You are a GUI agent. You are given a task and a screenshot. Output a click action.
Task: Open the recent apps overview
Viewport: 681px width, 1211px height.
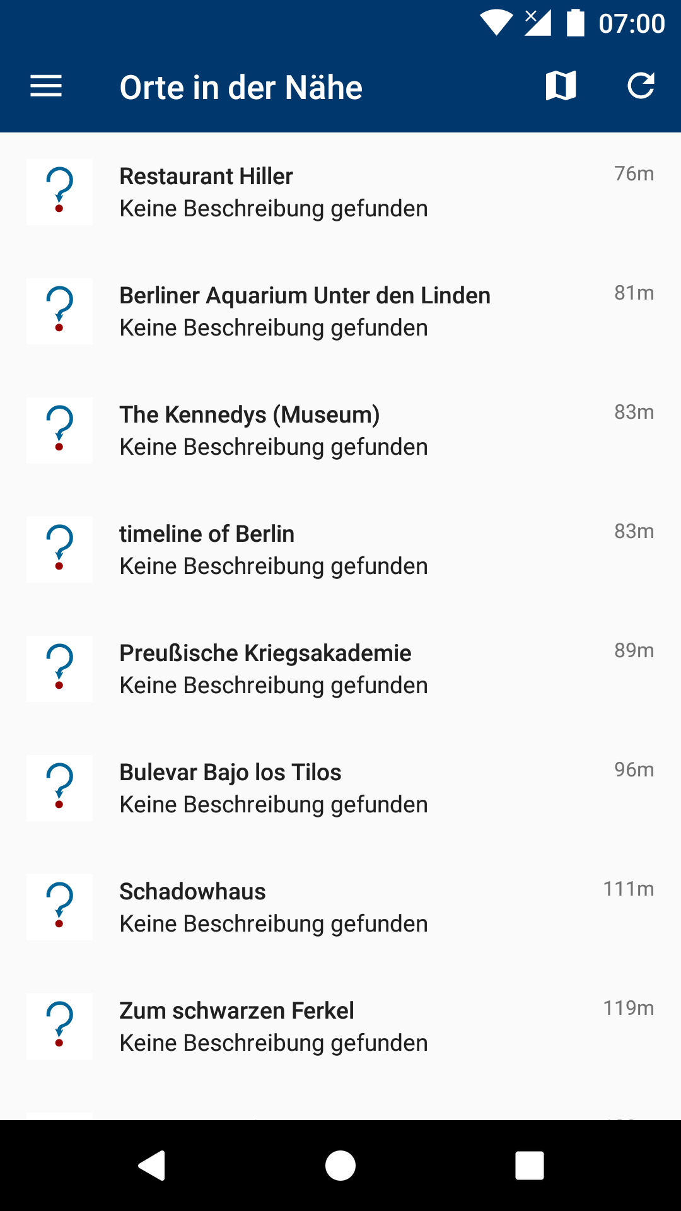[529, 1165]
